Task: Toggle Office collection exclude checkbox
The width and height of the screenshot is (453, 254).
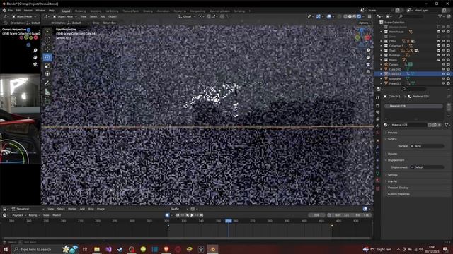Action: click(439, 41)
